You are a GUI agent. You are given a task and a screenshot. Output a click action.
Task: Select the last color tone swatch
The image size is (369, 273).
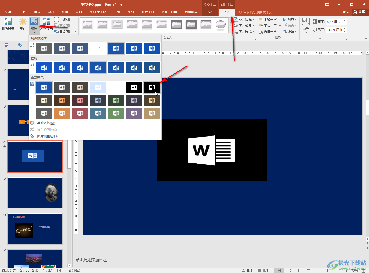pyautogui.click(x=152, y=68)
